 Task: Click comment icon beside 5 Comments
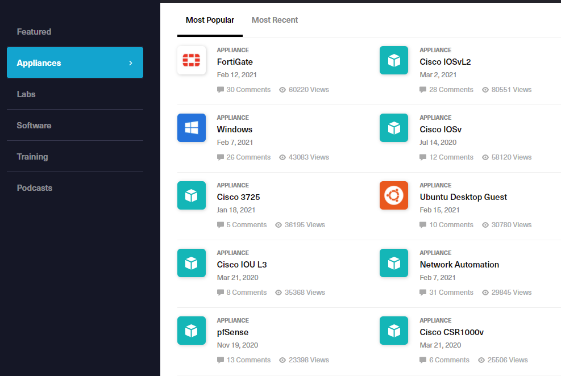pos(221,225)
